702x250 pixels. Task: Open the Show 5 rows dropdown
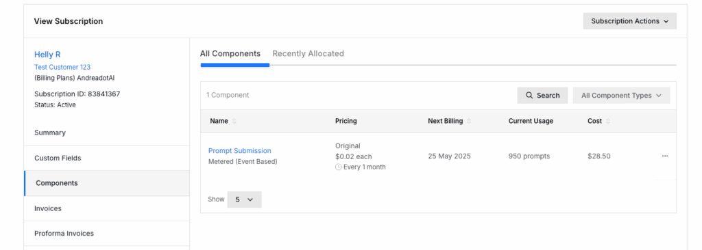[x=244, y=199]
